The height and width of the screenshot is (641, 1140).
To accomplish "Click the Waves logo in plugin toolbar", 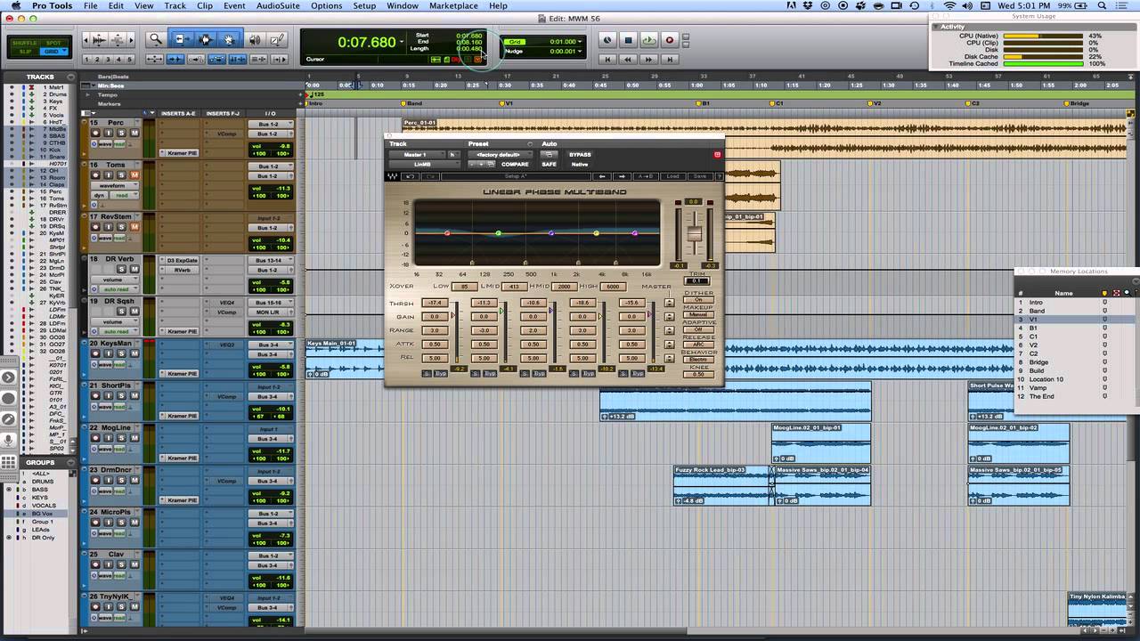I will 393,176.
